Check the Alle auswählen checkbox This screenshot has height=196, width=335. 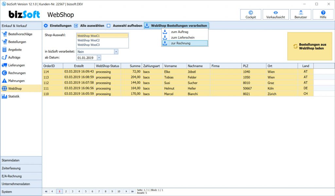[x=76, y=25]
